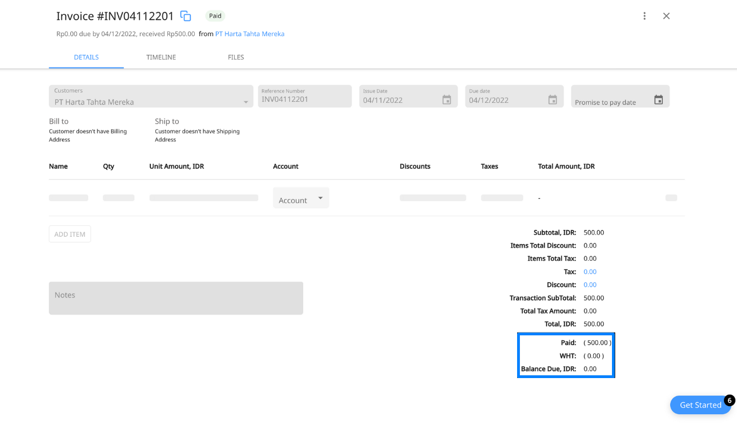Image resolution: width=737 pixels, height=423 pixels.
Task: Expand the Customers dropdown arrow
Action: tap(246, 102)
